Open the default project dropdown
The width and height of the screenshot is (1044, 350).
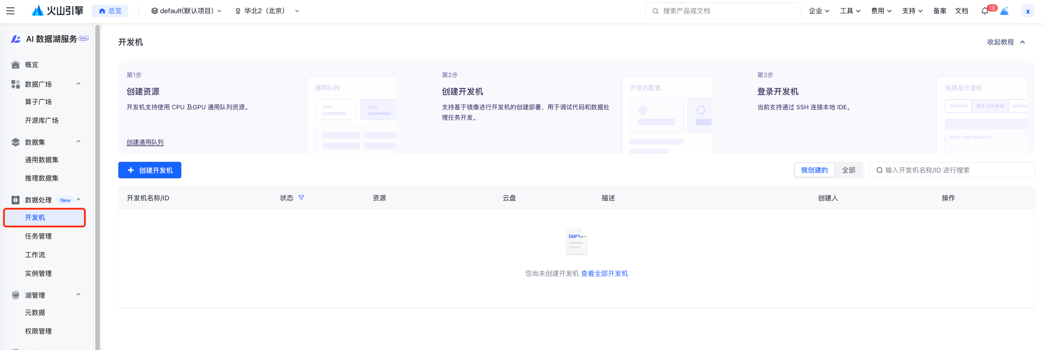coord(186,11)
